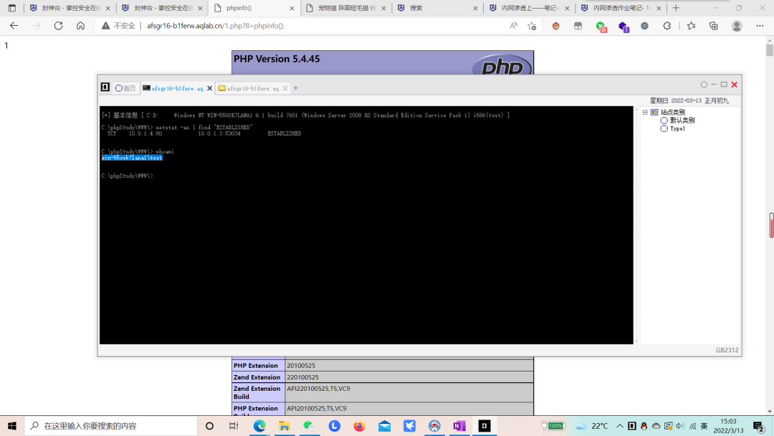The image size is (774, 436).
Task: Open the tab actions menu icon
Action: [12, 8]
